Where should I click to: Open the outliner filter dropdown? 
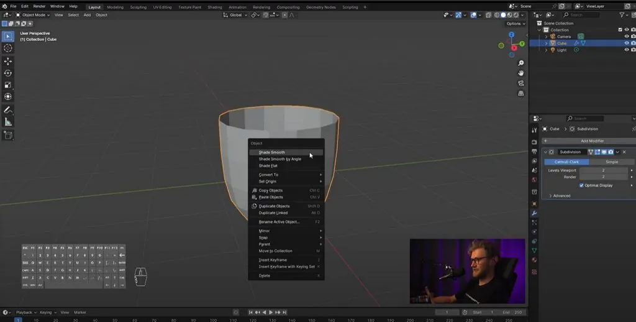click(624, 15)
